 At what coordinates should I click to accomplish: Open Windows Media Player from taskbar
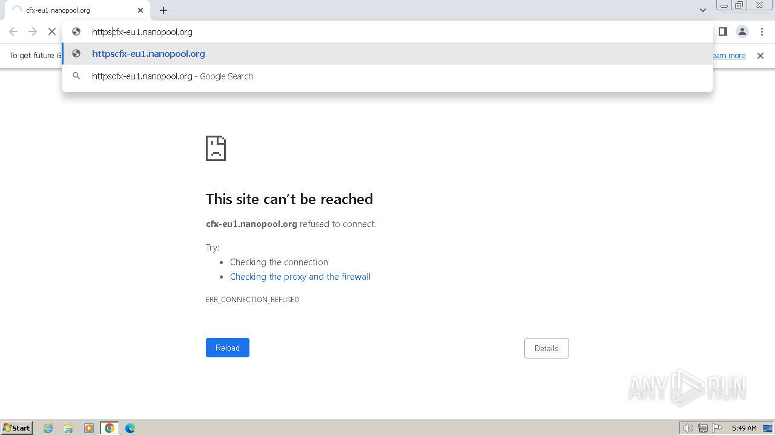(x=89, y=428)
